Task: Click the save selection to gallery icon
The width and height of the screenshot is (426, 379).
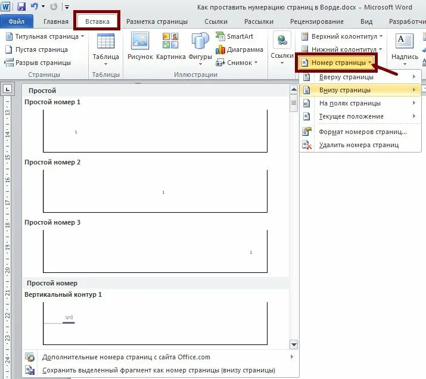Action: (30, 370)
